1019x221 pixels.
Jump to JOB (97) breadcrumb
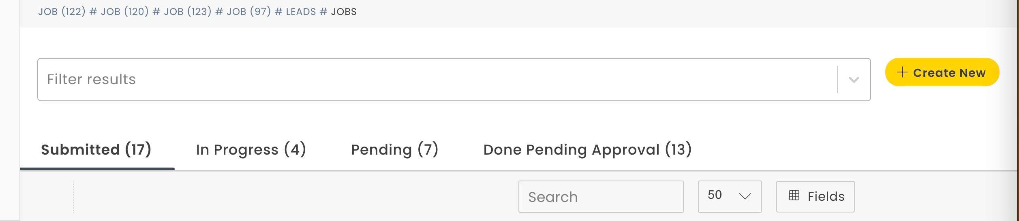click(248, 12)
